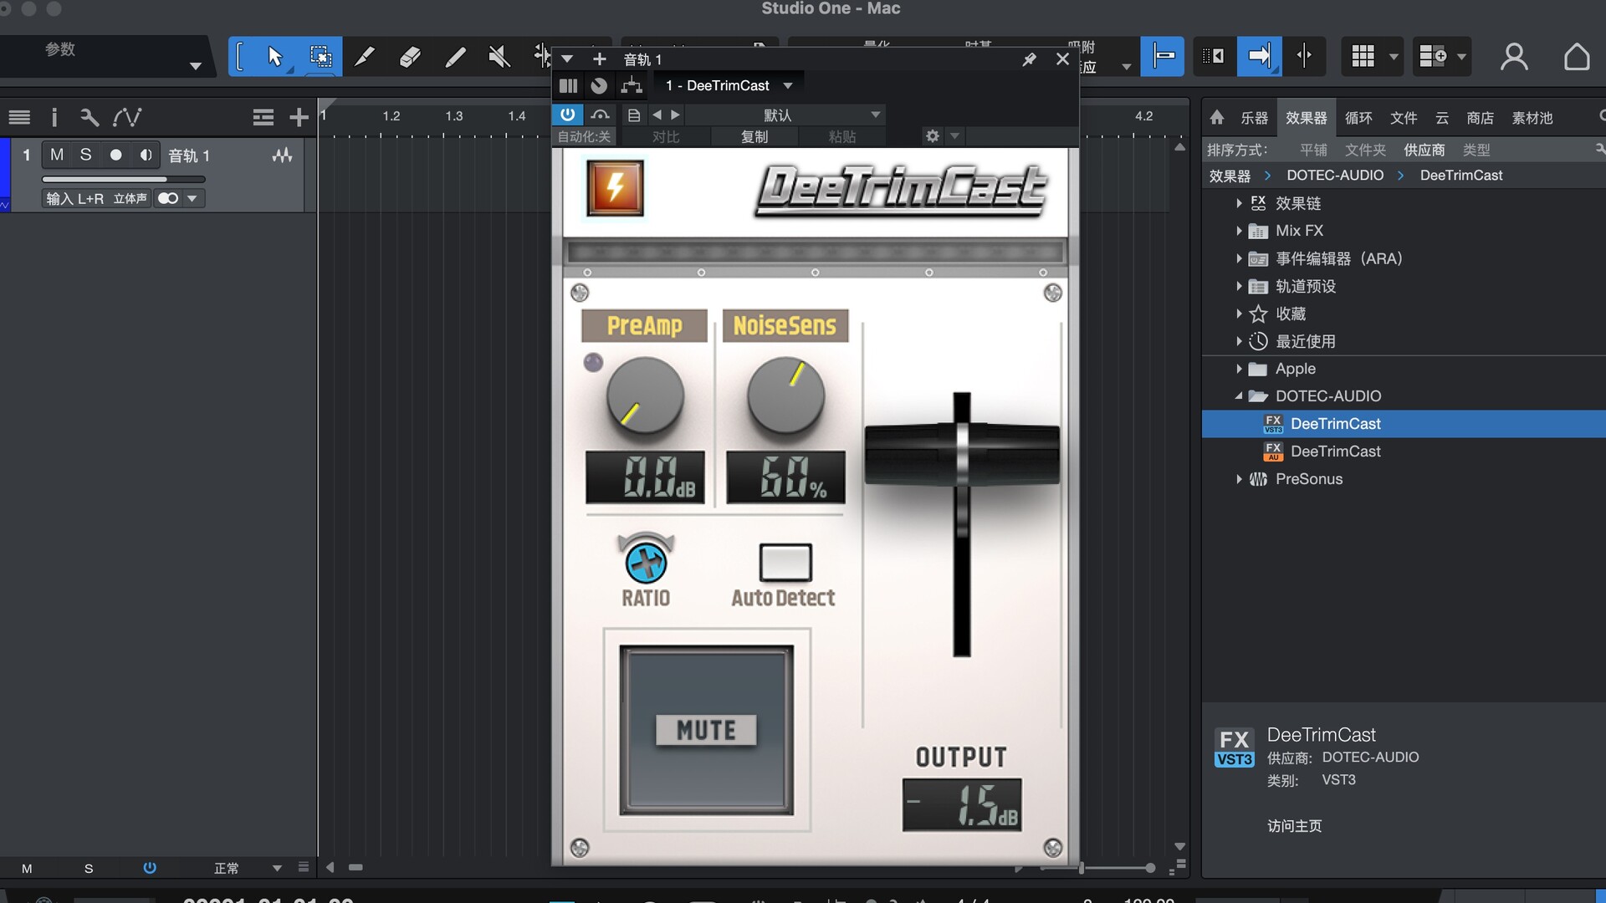Open plugin settings gear icon
1606x903 pixels.
coord(932,135)
